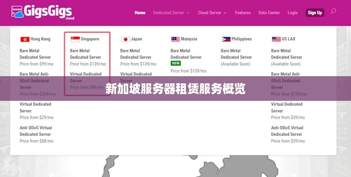Open Hong Kong Anti-DDoS Virtual Dedicated Server
The height and width of the screenshot is (177, 351).
click(36, 131)
